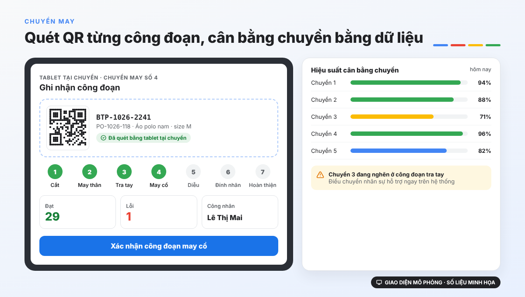Click Xác nhận công đoạn may cổ button

159,246
